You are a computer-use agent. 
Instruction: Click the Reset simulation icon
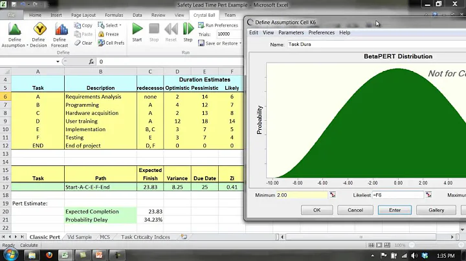point(171,29)
